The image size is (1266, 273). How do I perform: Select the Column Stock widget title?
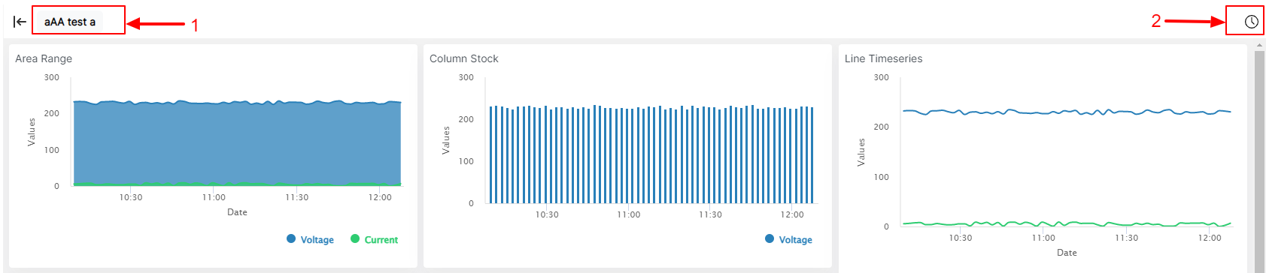(x=464, y=58)
